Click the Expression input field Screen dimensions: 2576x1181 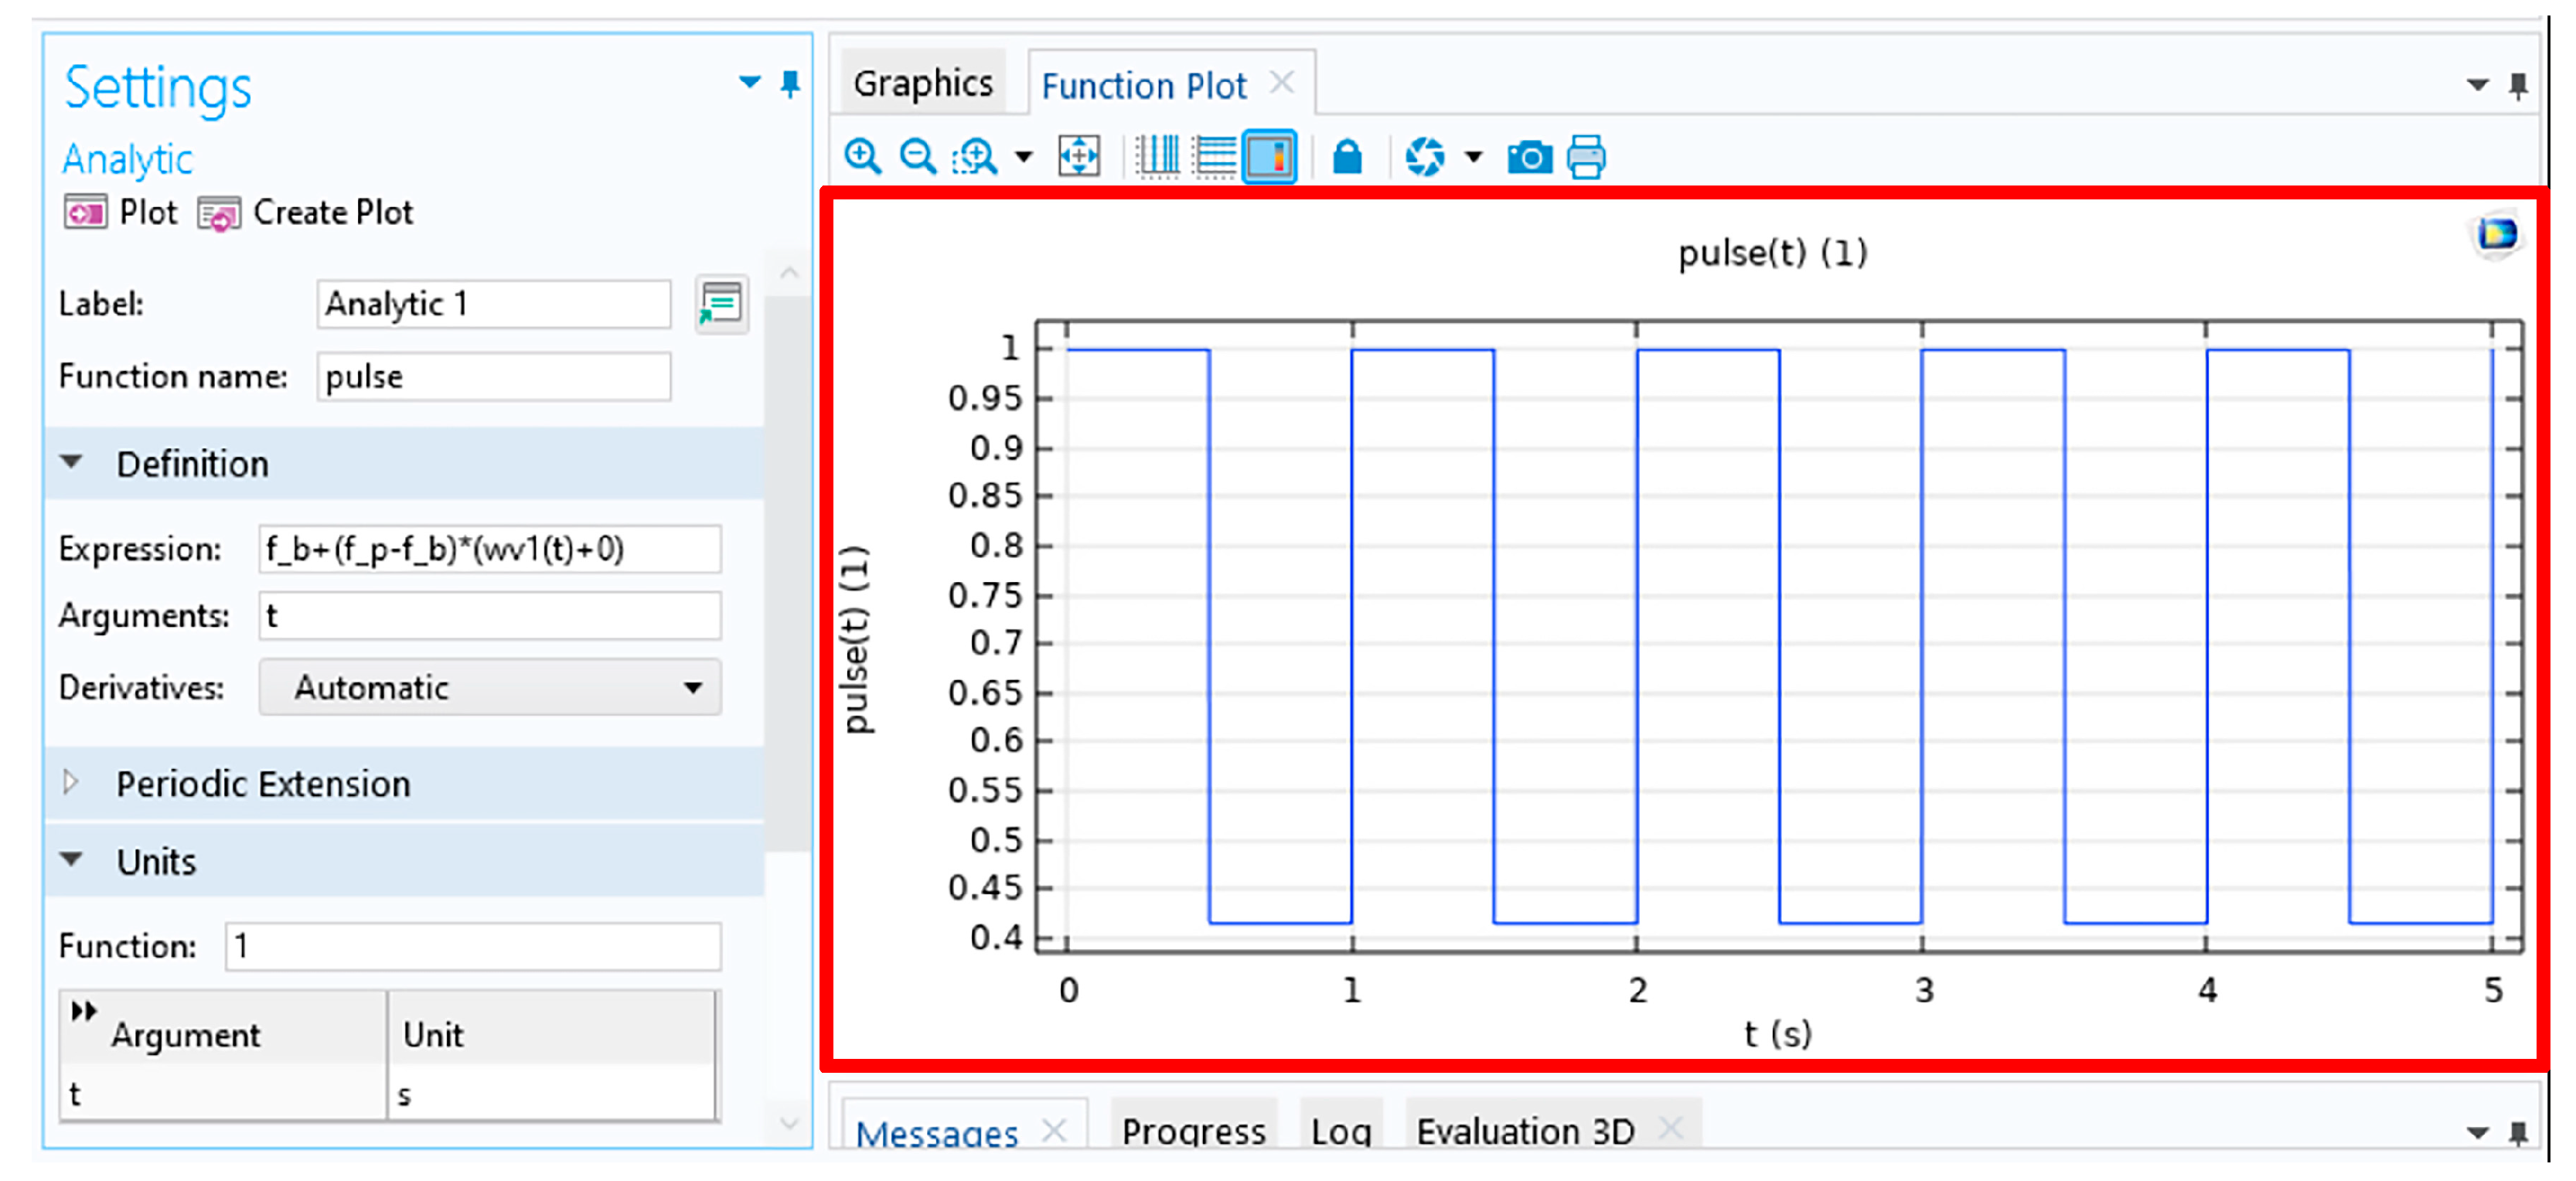[x=489, y=549]
